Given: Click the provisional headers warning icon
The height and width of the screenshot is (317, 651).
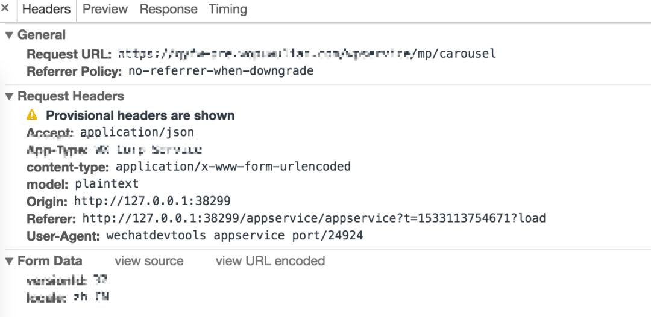Looking at the screenshot, I should pyautogui.click(x=32, y=115).
